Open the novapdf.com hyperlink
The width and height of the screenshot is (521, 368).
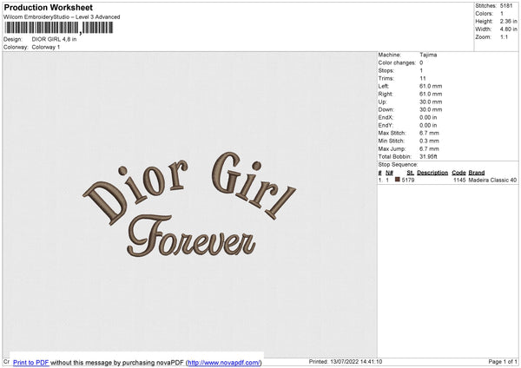point(224,362)
